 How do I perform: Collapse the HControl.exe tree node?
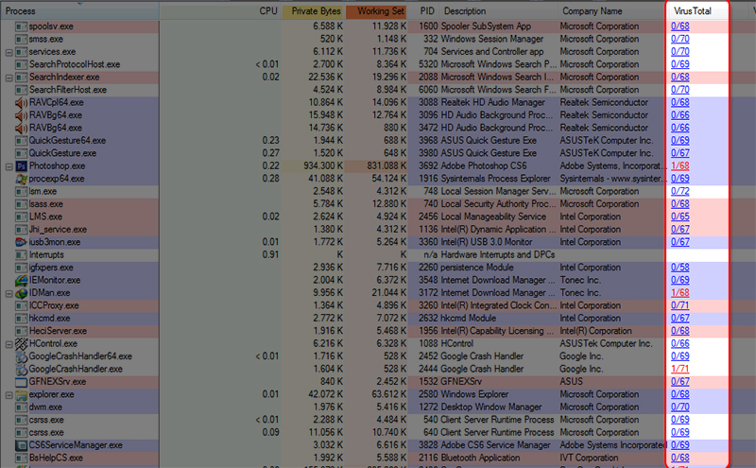9,344
